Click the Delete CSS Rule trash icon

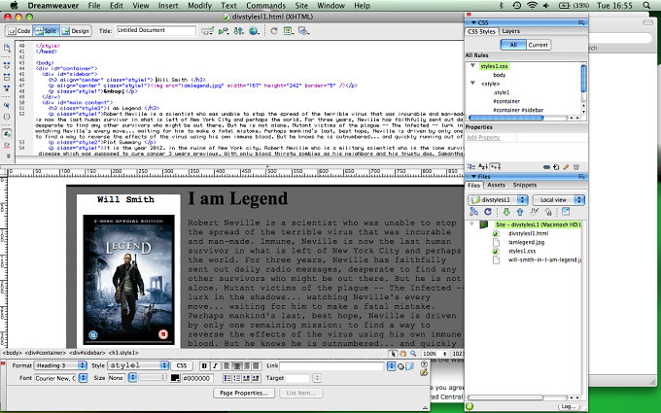pyautogui.click(x=576, y=167)
